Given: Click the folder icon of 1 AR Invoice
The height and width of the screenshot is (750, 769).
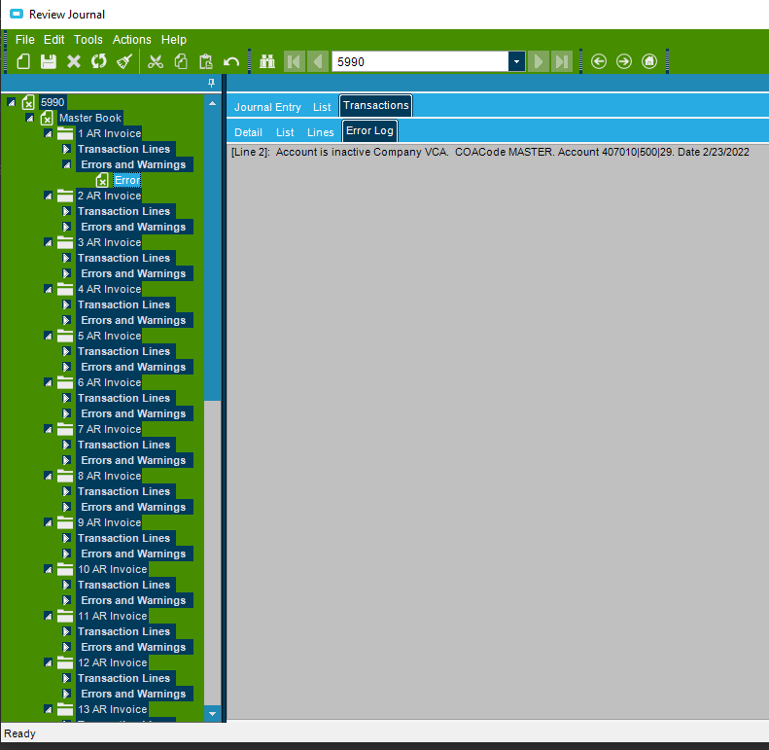Looking at the screenshot, I should [65, 133].
